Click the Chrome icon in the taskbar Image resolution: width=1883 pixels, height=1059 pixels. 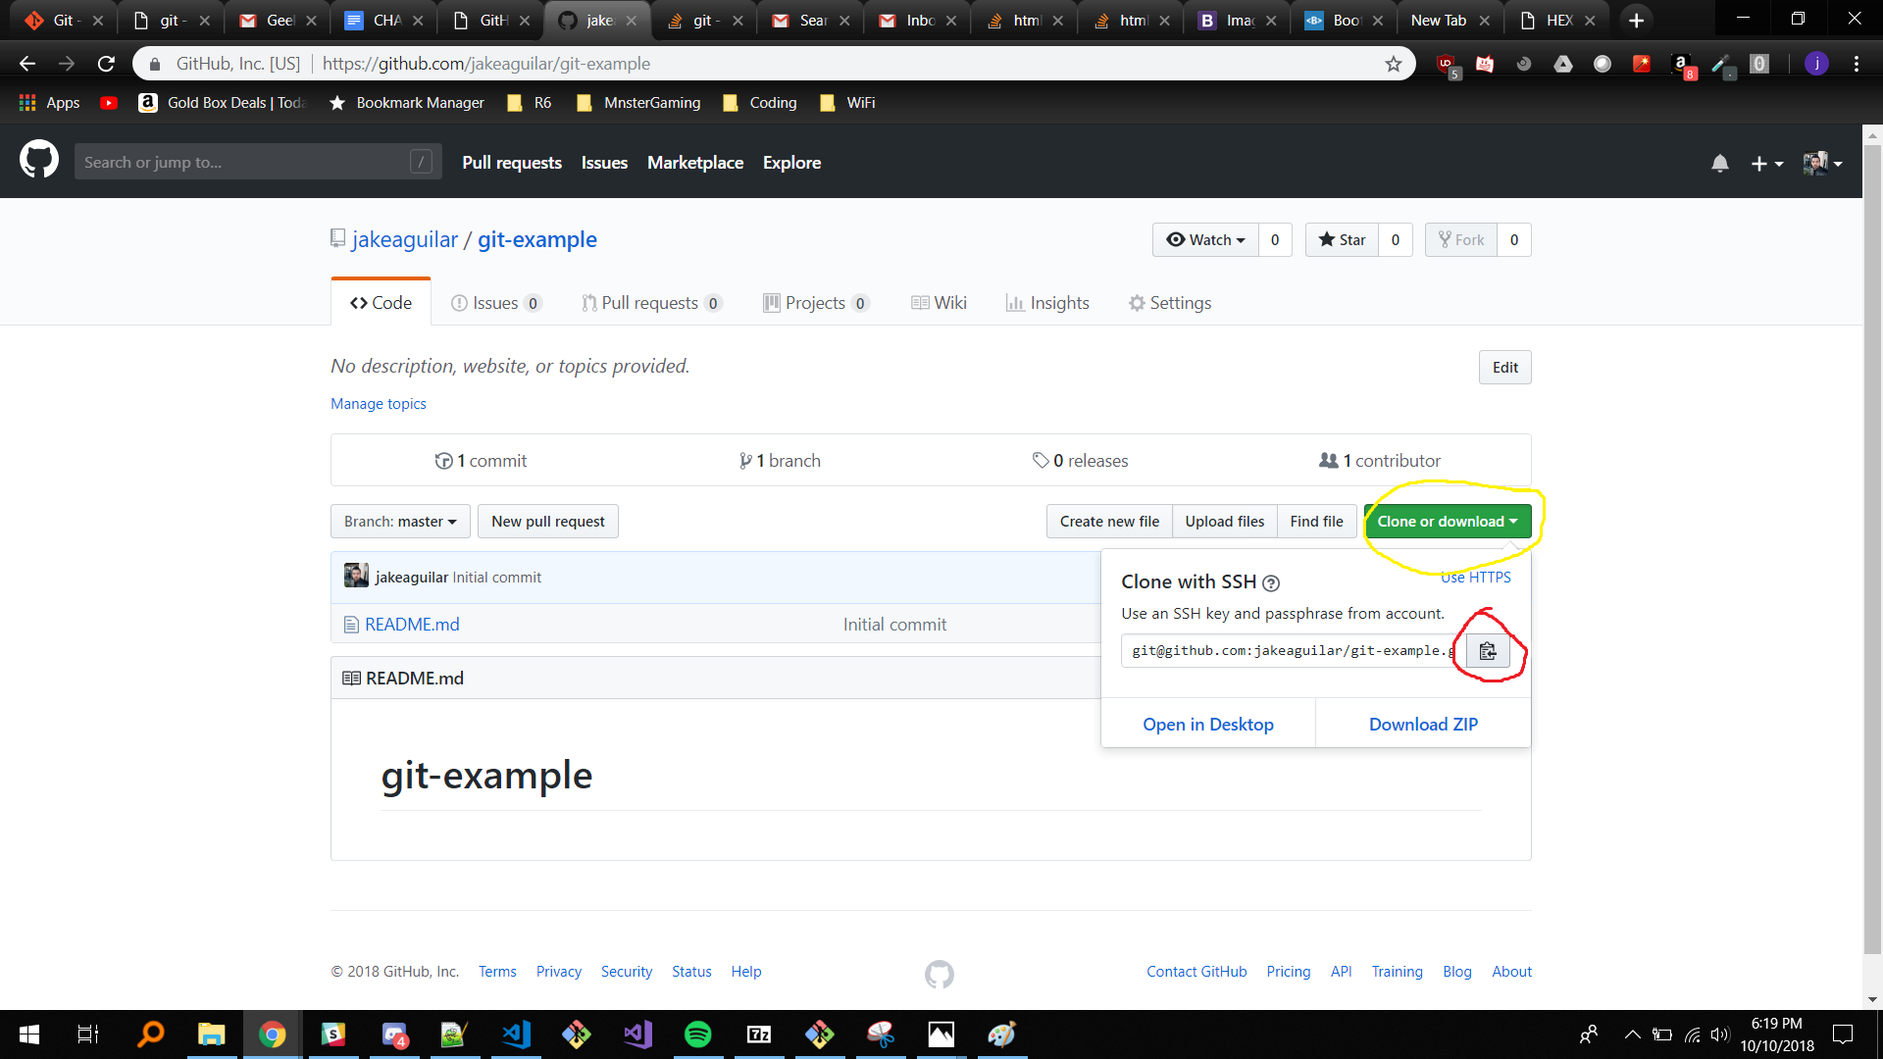(272, 1034)
